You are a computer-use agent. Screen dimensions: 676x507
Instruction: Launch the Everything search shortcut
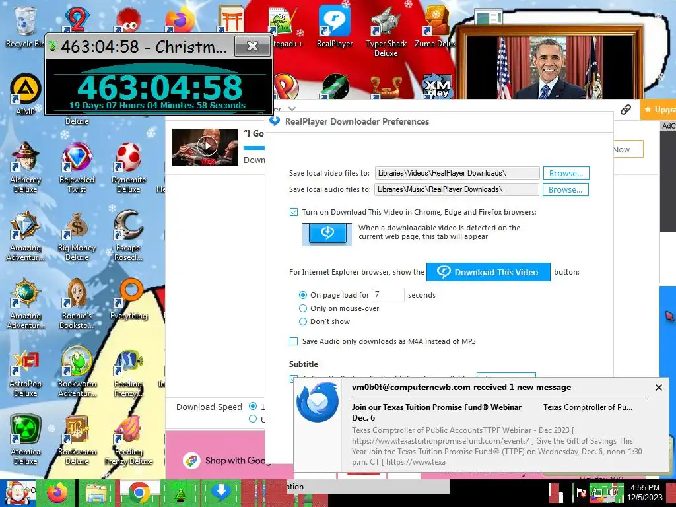129,299
